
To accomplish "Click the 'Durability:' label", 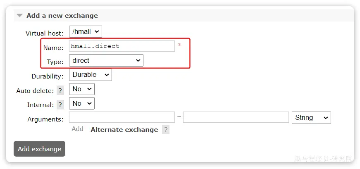I will click(48, 76).
